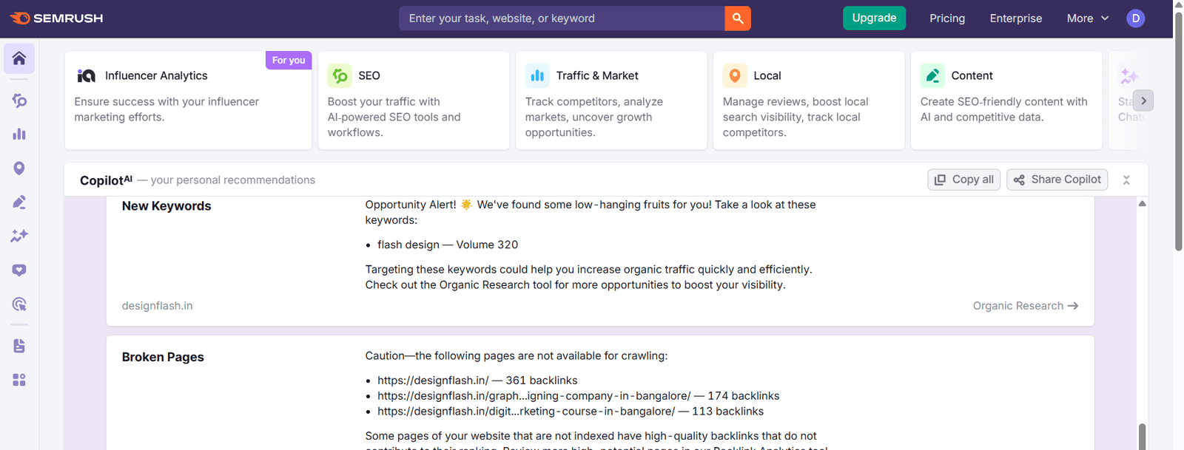Open the Advertising target sidebar icon

19,304
